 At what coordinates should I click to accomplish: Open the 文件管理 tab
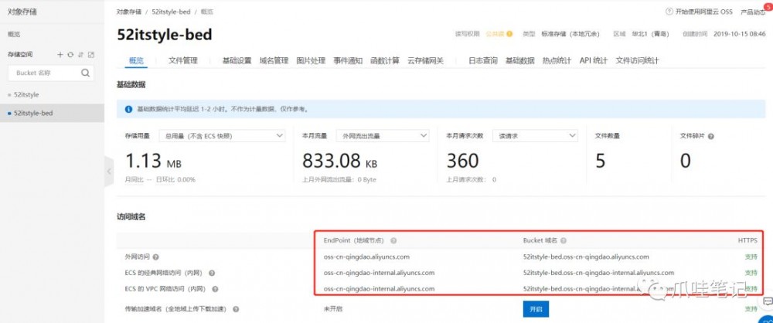[x=183, y=60]
